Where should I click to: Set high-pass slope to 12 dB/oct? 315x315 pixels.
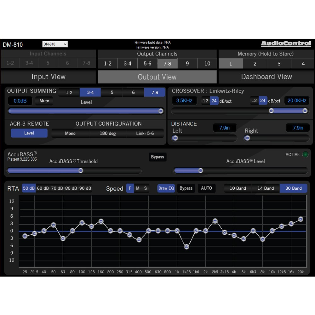[205, 101]
